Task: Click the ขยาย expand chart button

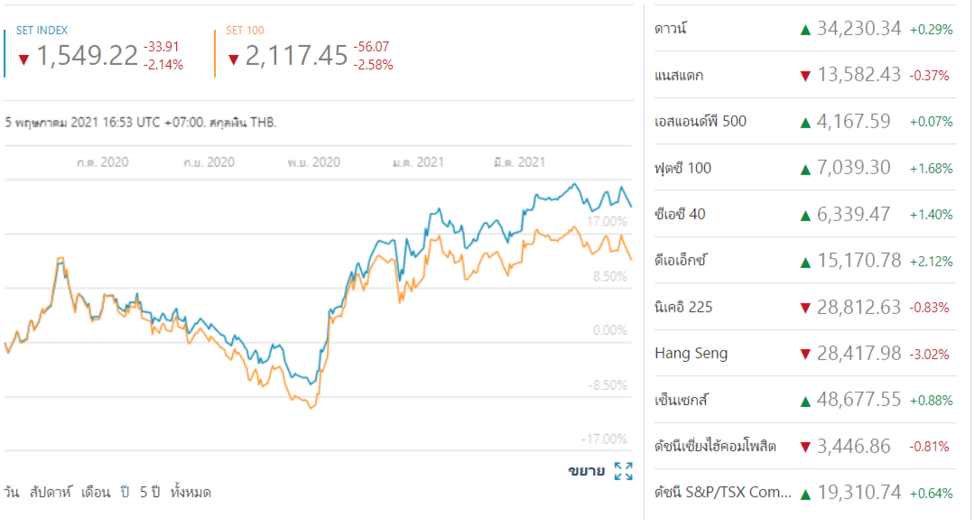Action: tap(586, 471)
